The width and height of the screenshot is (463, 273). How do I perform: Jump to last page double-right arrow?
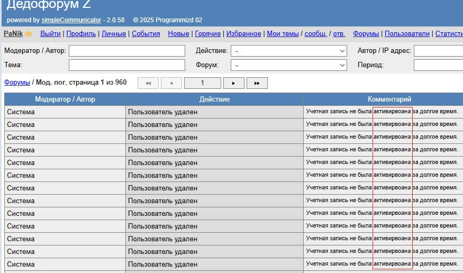(257, 83)
